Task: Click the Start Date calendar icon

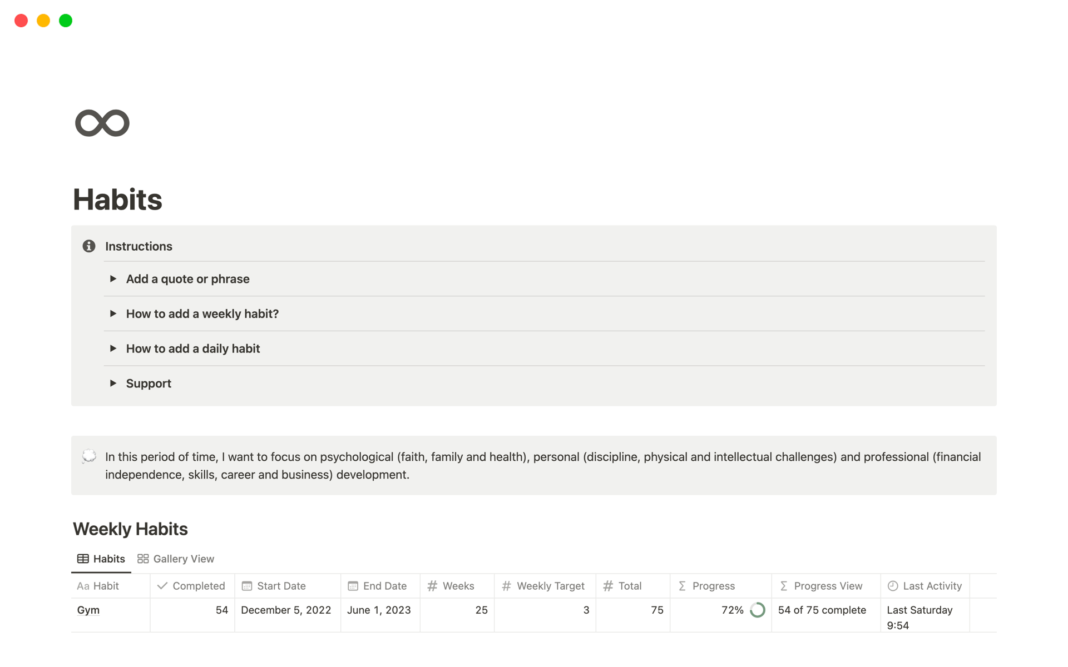Action: click(x=247, y=586)
